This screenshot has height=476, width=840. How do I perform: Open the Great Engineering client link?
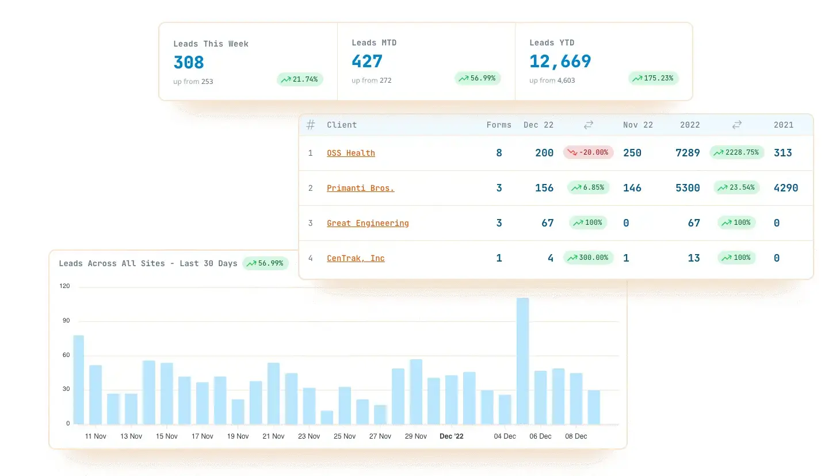tap(368, 223)
